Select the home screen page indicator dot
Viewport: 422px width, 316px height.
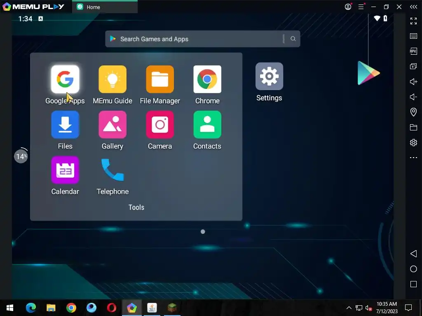[203, 232]
